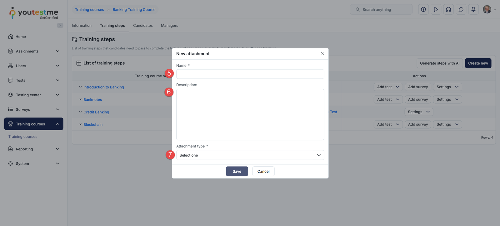Image resolution: width=500 pixels, height=226 pixels.
Task: Open Settings dropdown for Blockchain row
Action: (x=447, y=124)
